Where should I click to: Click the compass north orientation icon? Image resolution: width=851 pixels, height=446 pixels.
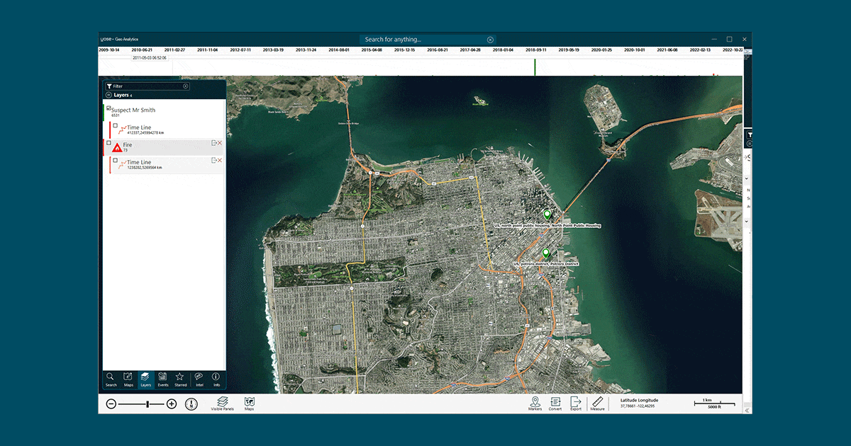(190, 404)
